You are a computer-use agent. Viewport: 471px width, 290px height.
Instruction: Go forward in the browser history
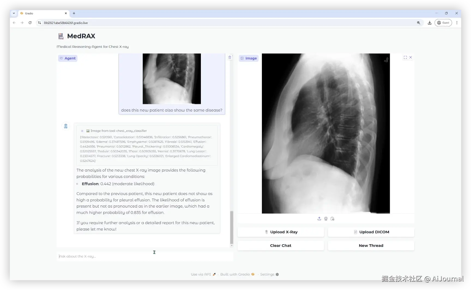tap(22, 23)
